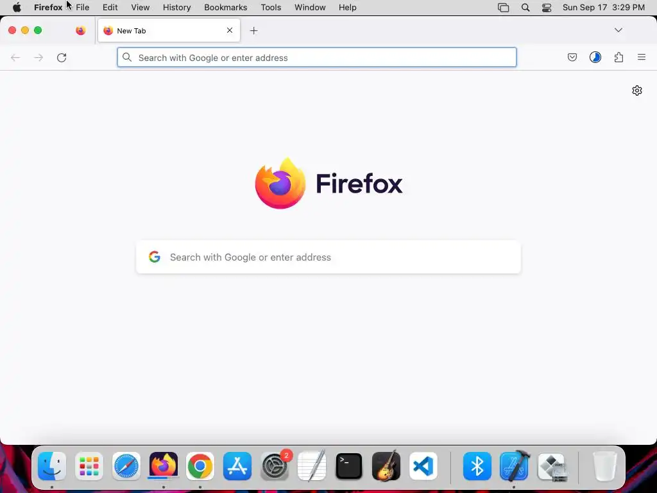The width and height of the screenshot is (657, 493).
Task: Open Finder from the Dock
Action: [52, 466]
